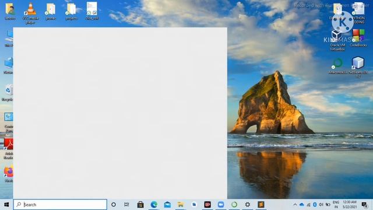Focus the taskbar Search box
Image resolution: width=373 pixels, height=210 pixels.
point(60,205)
